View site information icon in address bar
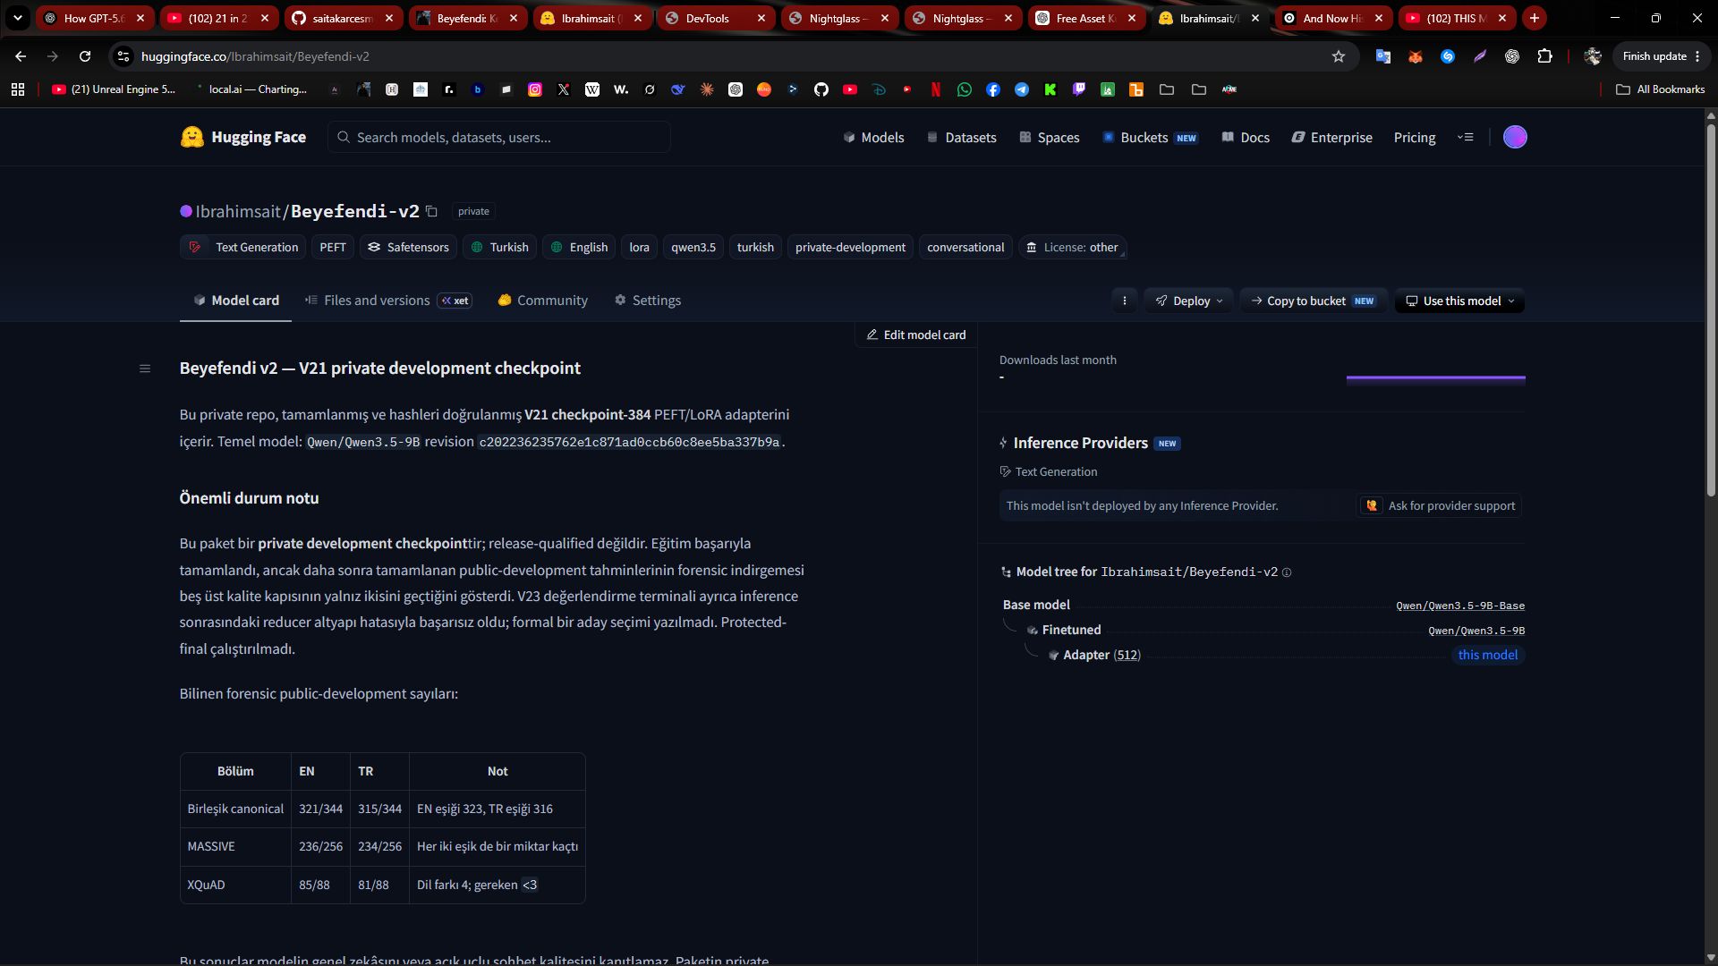1718x966 pixels. [x=123, y=56]
